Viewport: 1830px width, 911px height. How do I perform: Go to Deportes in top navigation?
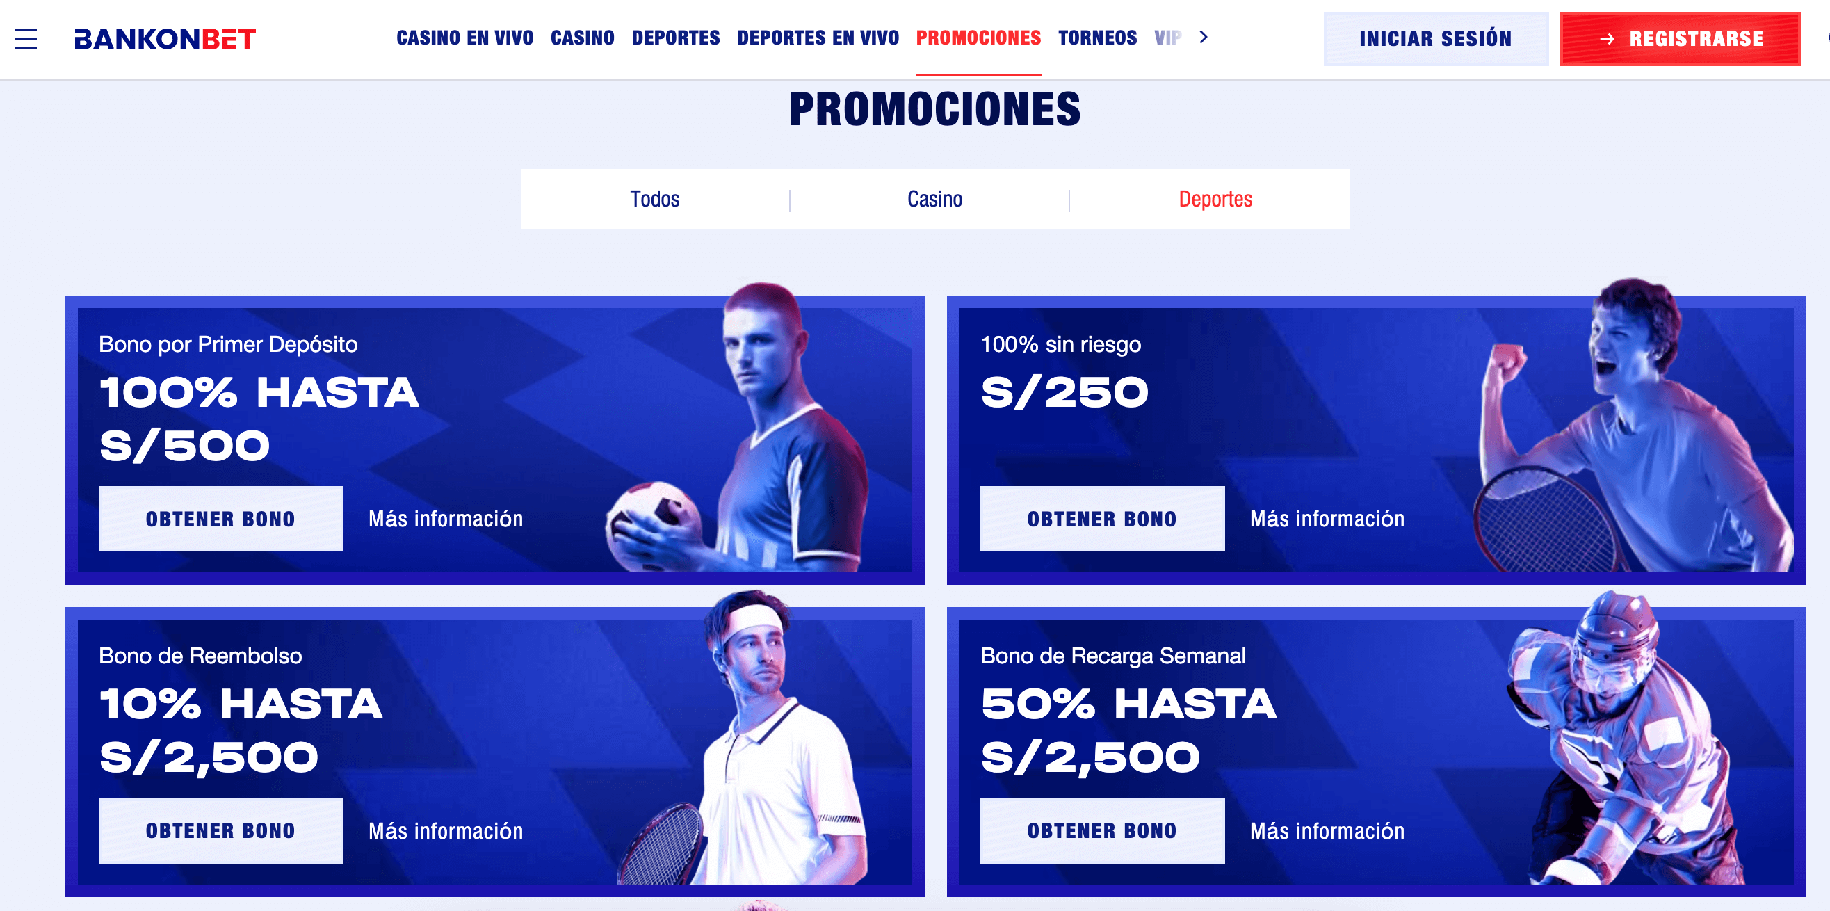pyautogui.click(x=676, y=38)
